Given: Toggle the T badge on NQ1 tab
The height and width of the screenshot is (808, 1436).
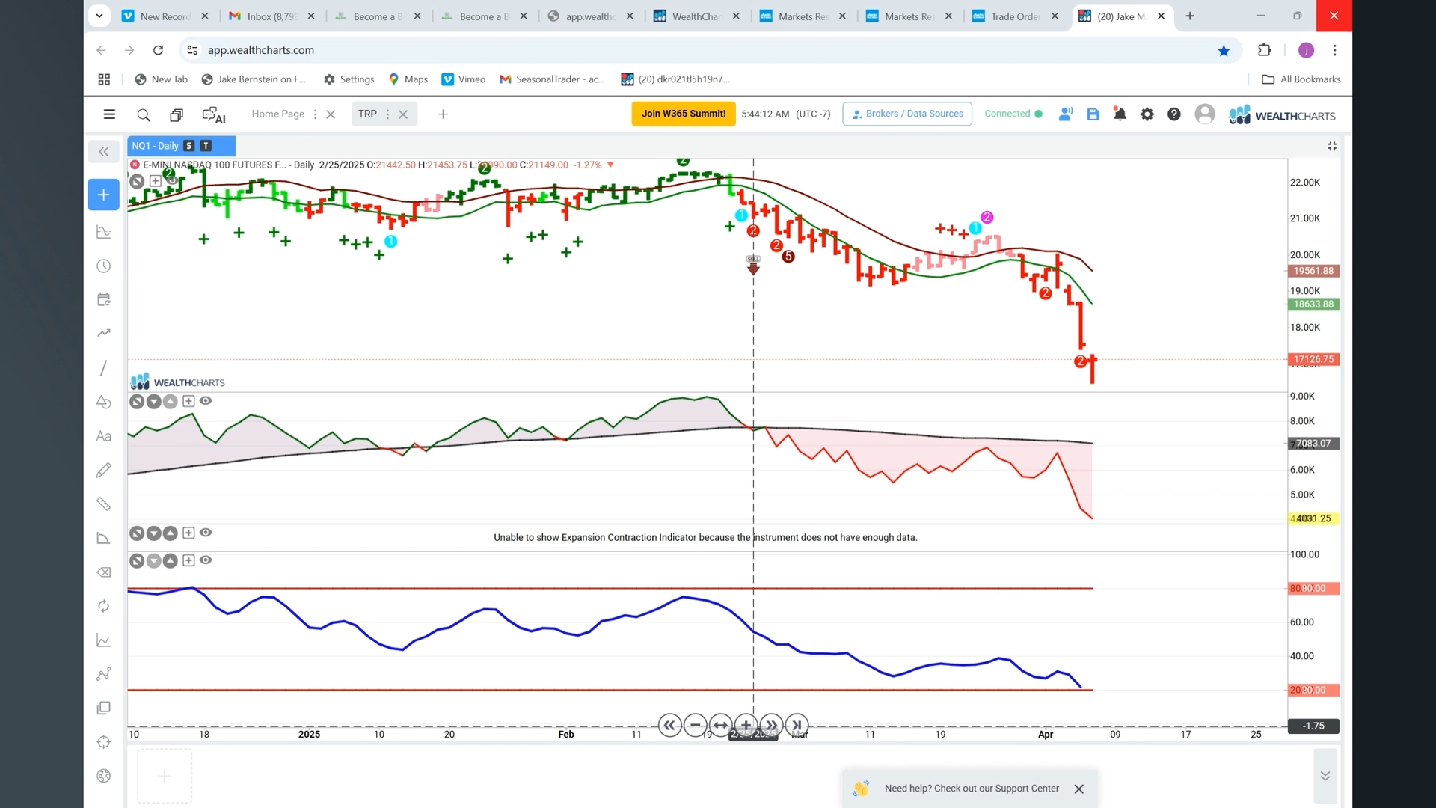Looking at the screenshot, I should coord(206,146).
